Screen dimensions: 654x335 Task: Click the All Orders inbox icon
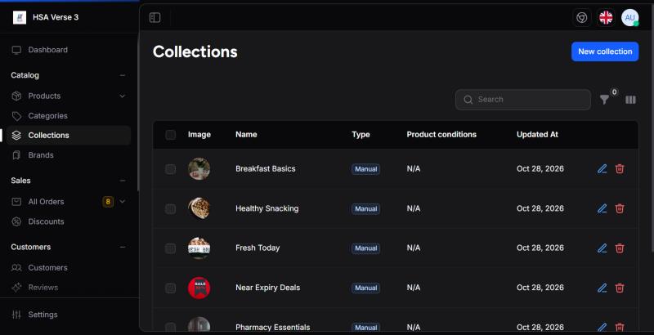click(x=16, y=202)
